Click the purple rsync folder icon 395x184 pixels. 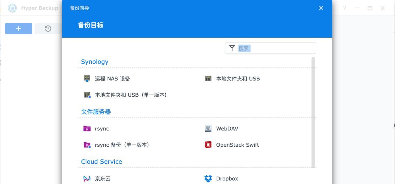(87, 129)
